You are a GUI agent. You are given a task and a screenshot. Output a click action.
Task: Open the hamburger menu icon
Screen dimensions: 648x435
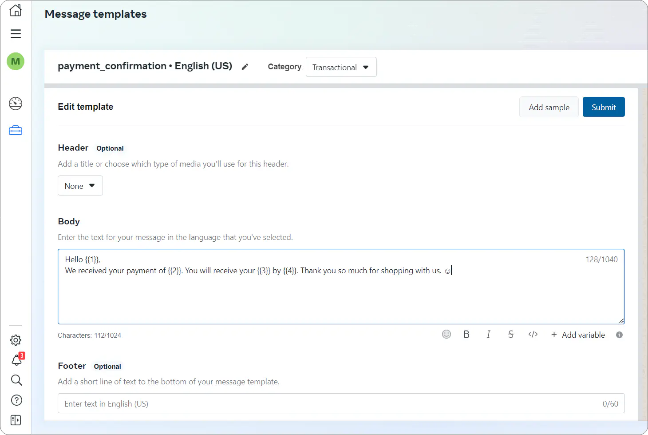(x=16, y=34)
